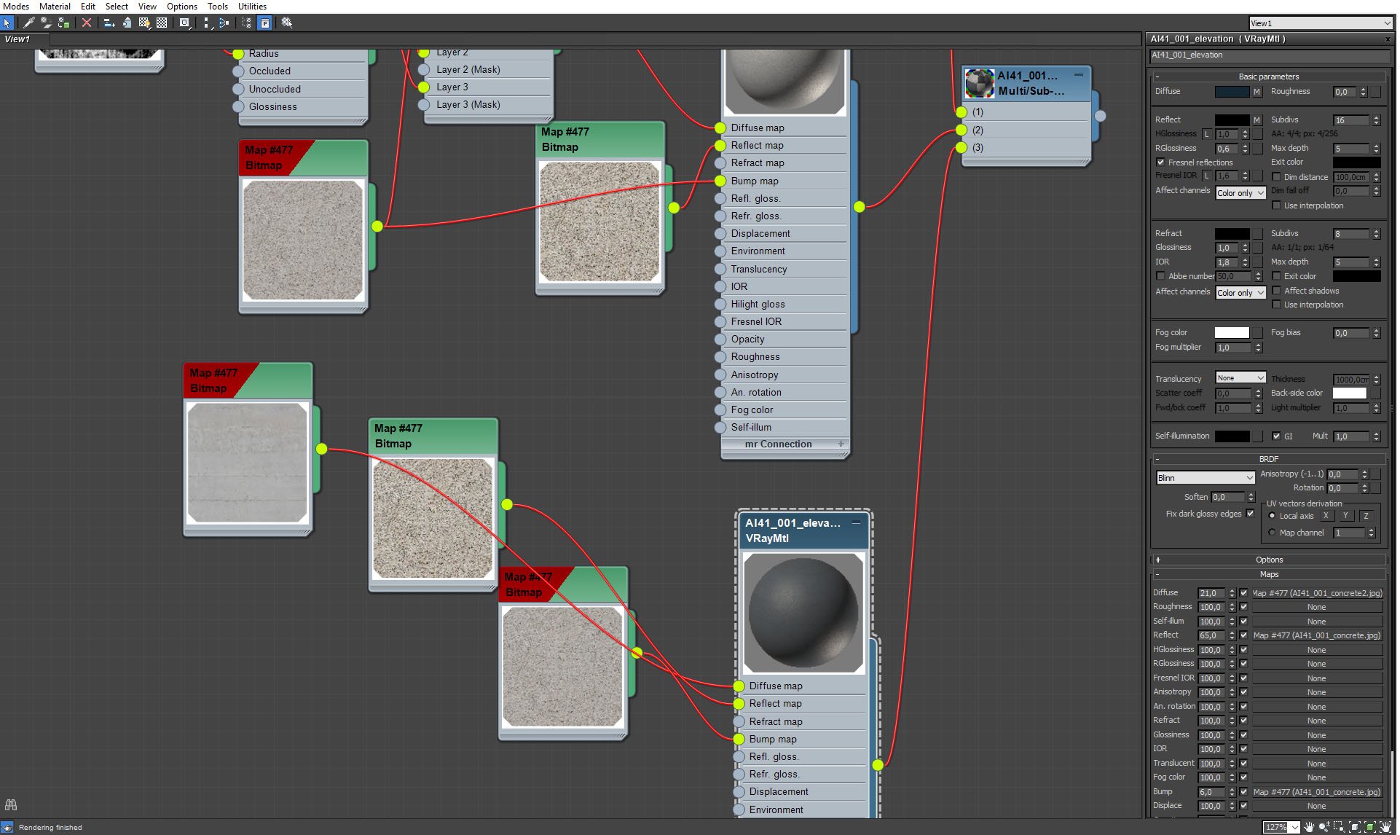Open Bump map AI41_001_concrete.jpg button
This screenshot has height=835, width=1400.
(x=1317, y=792)
